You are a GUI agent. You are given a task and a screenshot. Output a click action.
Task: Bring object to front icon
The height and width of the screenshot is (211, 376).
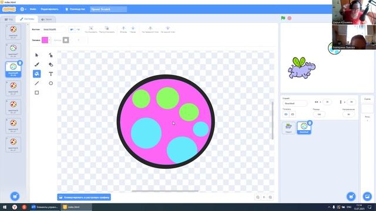(x=150, y=29)
